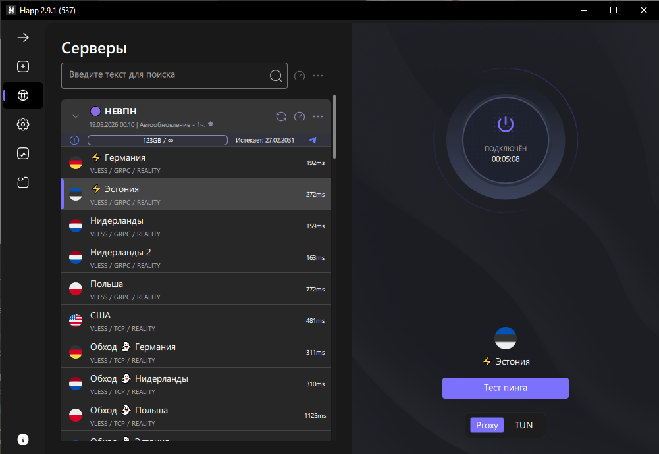Switch connection mode to TUN
659x454 pixels.
pos(523,425)
